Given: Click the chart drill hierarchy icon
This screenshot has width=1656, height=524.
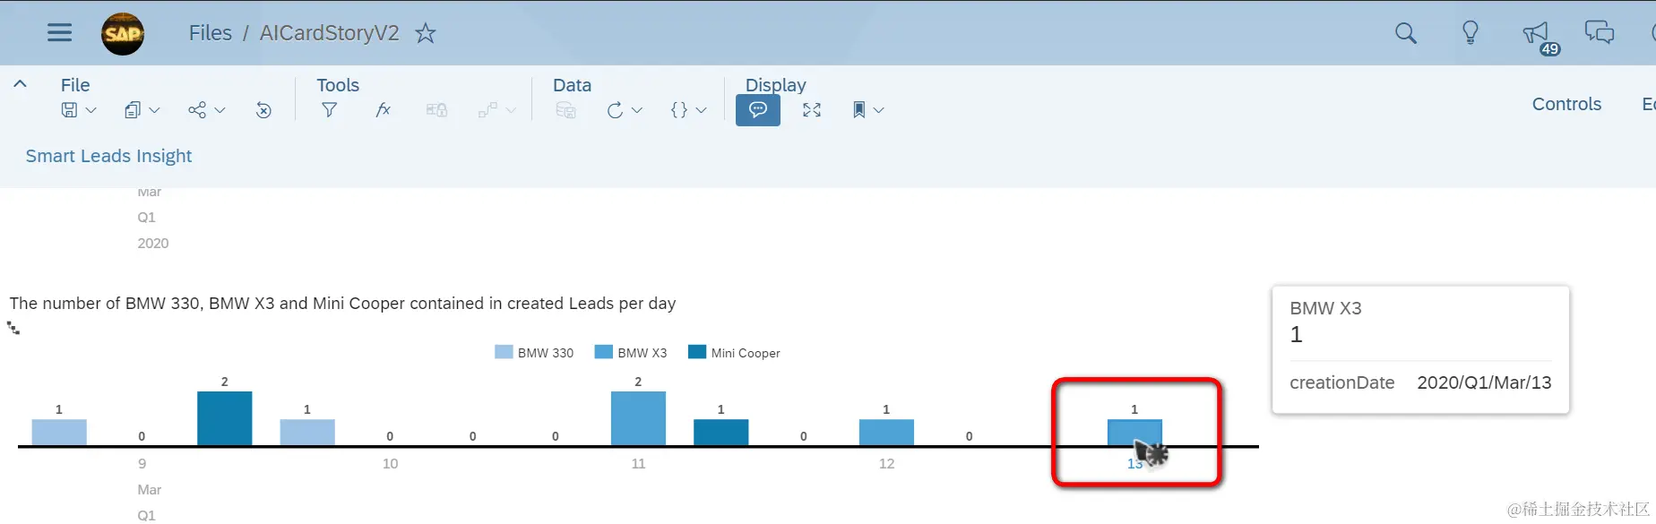Looking at the screenshot, I should point(13,328).
